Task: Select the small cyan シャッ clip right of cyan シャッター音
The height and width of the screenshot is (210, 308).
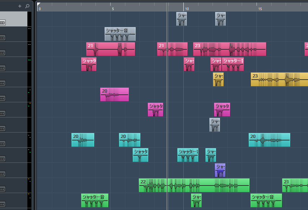Action: (211, 155)
